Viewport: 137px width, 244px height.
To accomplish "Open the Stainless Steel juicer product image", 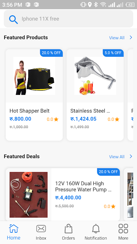I will coord(95,76).
